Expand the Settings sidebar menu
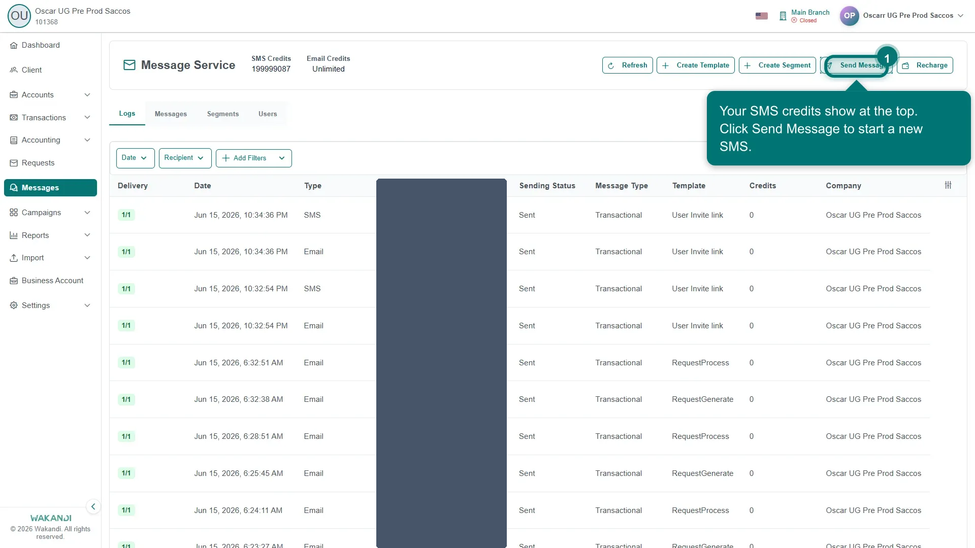The height and width of the screenshot is (548, 975). coord(50,305)
